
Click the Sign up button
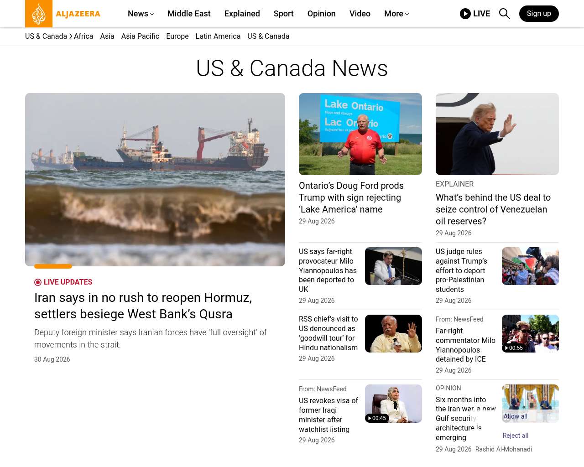(539, 14)
